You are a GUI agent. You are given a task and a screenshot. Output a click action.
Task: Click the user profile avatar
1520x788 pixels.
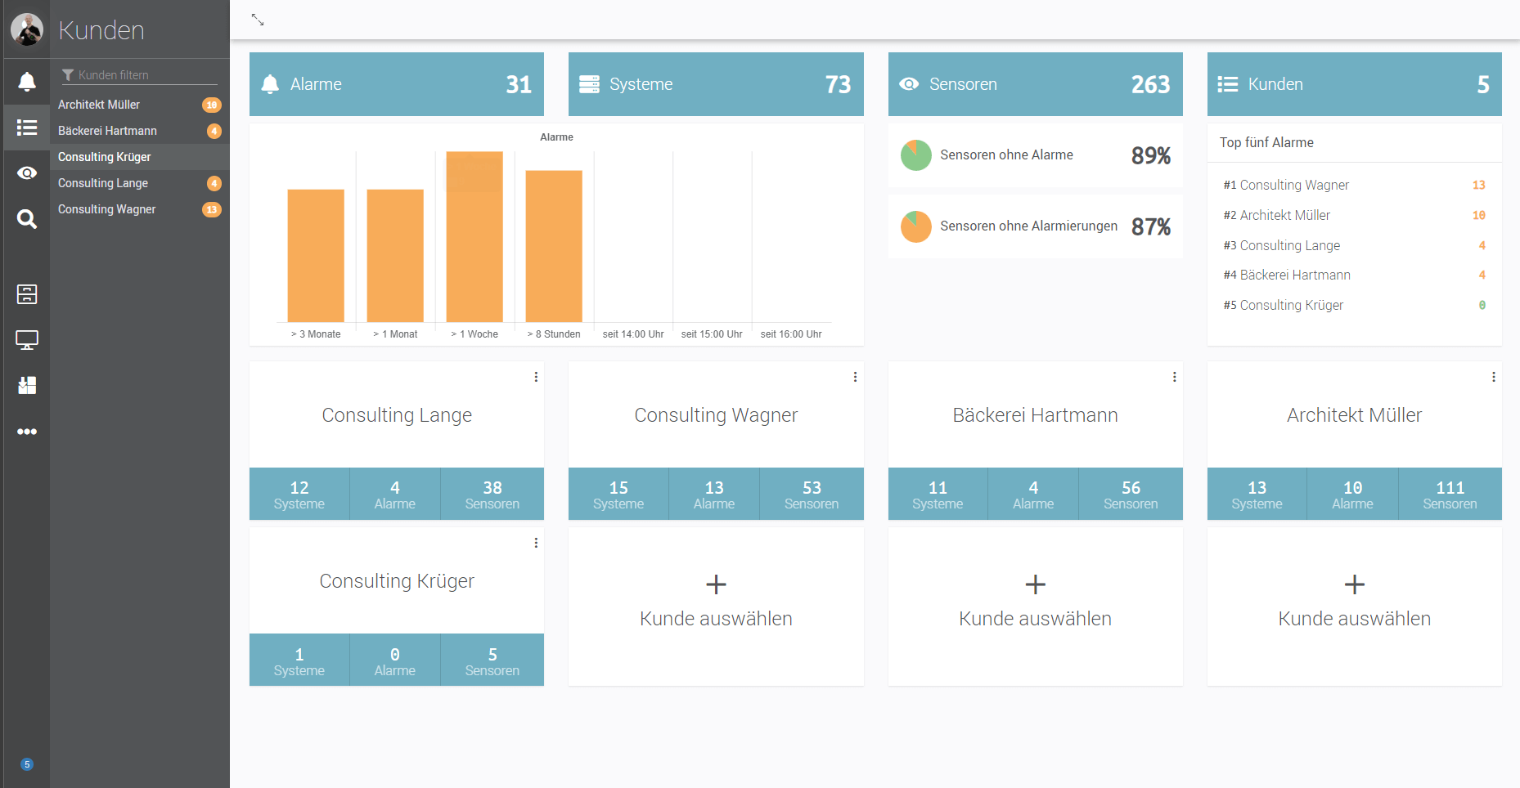pyautogui.click(x=27, y=29)
